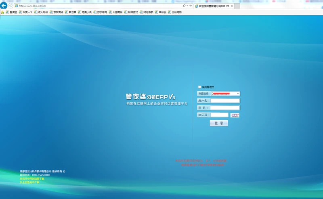Viewport: 323px width, 199px height.
Task: Click the go arrow next to address bar
Action: coord(191,6)
